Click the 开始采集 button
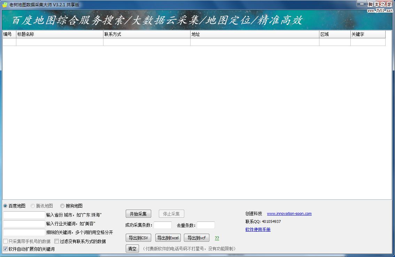Image resolution: width=395 pixels, height=257 pixels. point(138,214)
